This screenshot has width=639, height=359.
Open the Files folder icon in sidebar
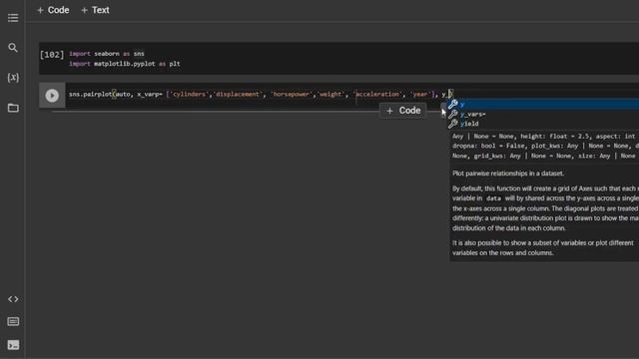13,108
